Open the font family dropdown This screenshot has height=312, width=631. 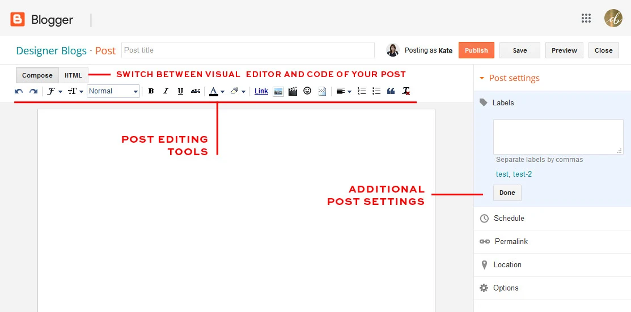coord(55,91)
